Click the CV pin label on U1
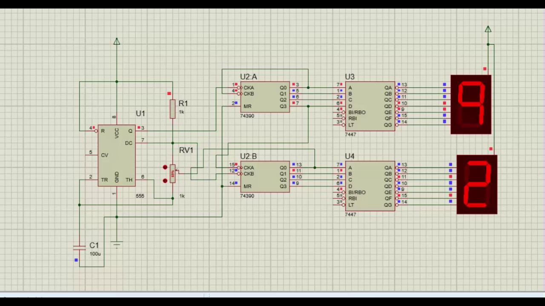Screen dimensions: 545x306 105,155
